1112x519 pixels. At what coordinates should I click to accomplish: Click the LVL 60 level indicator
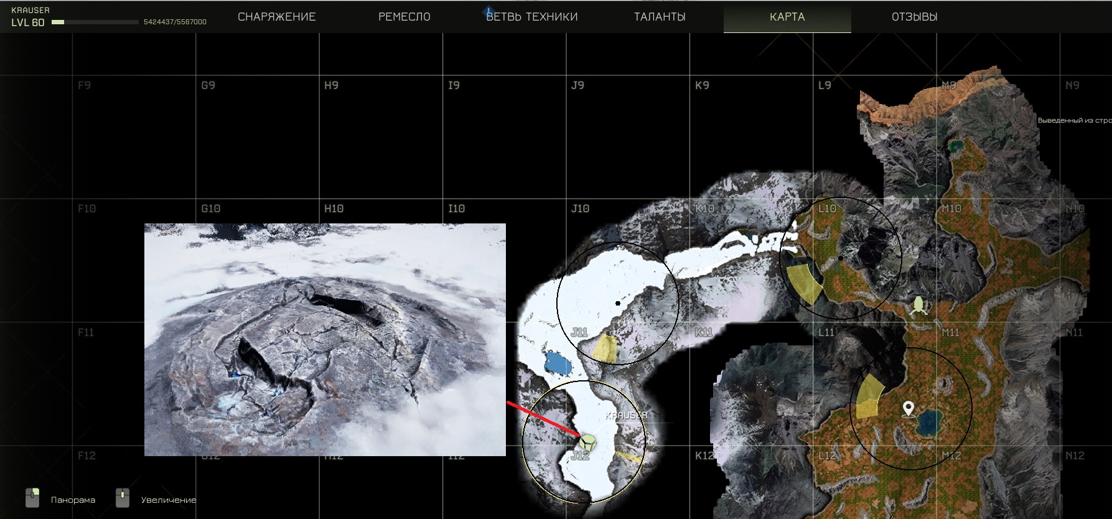(x=28, y=22)
